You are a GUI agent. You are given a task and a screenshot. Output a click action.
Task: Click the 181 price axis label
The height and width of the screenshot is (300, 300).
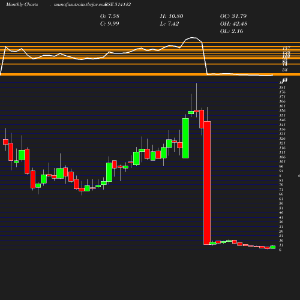[282, 88]
